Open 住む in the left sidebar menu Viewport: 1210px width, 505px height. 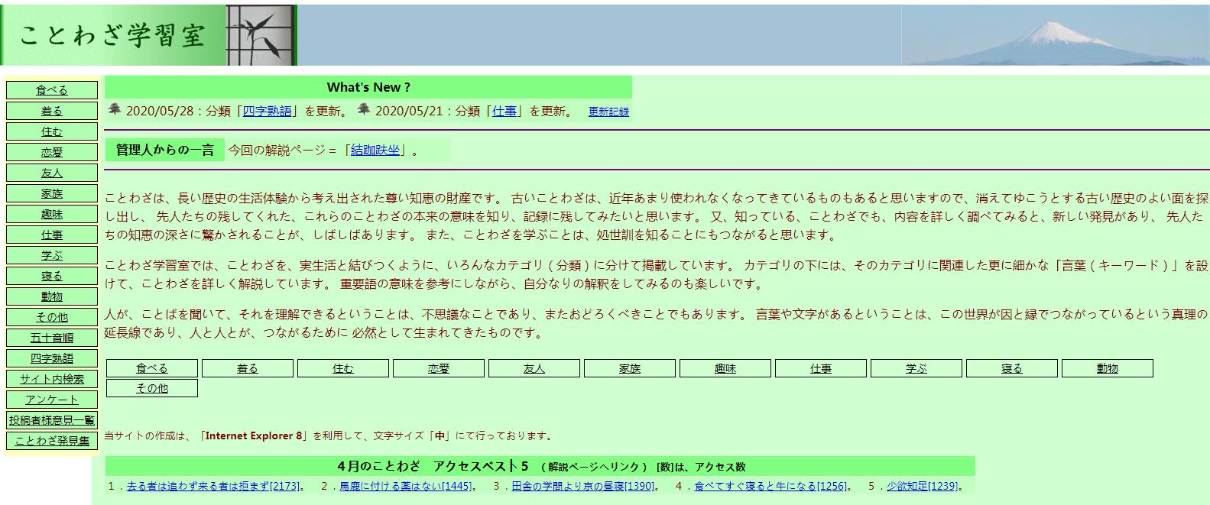(52, 131)
